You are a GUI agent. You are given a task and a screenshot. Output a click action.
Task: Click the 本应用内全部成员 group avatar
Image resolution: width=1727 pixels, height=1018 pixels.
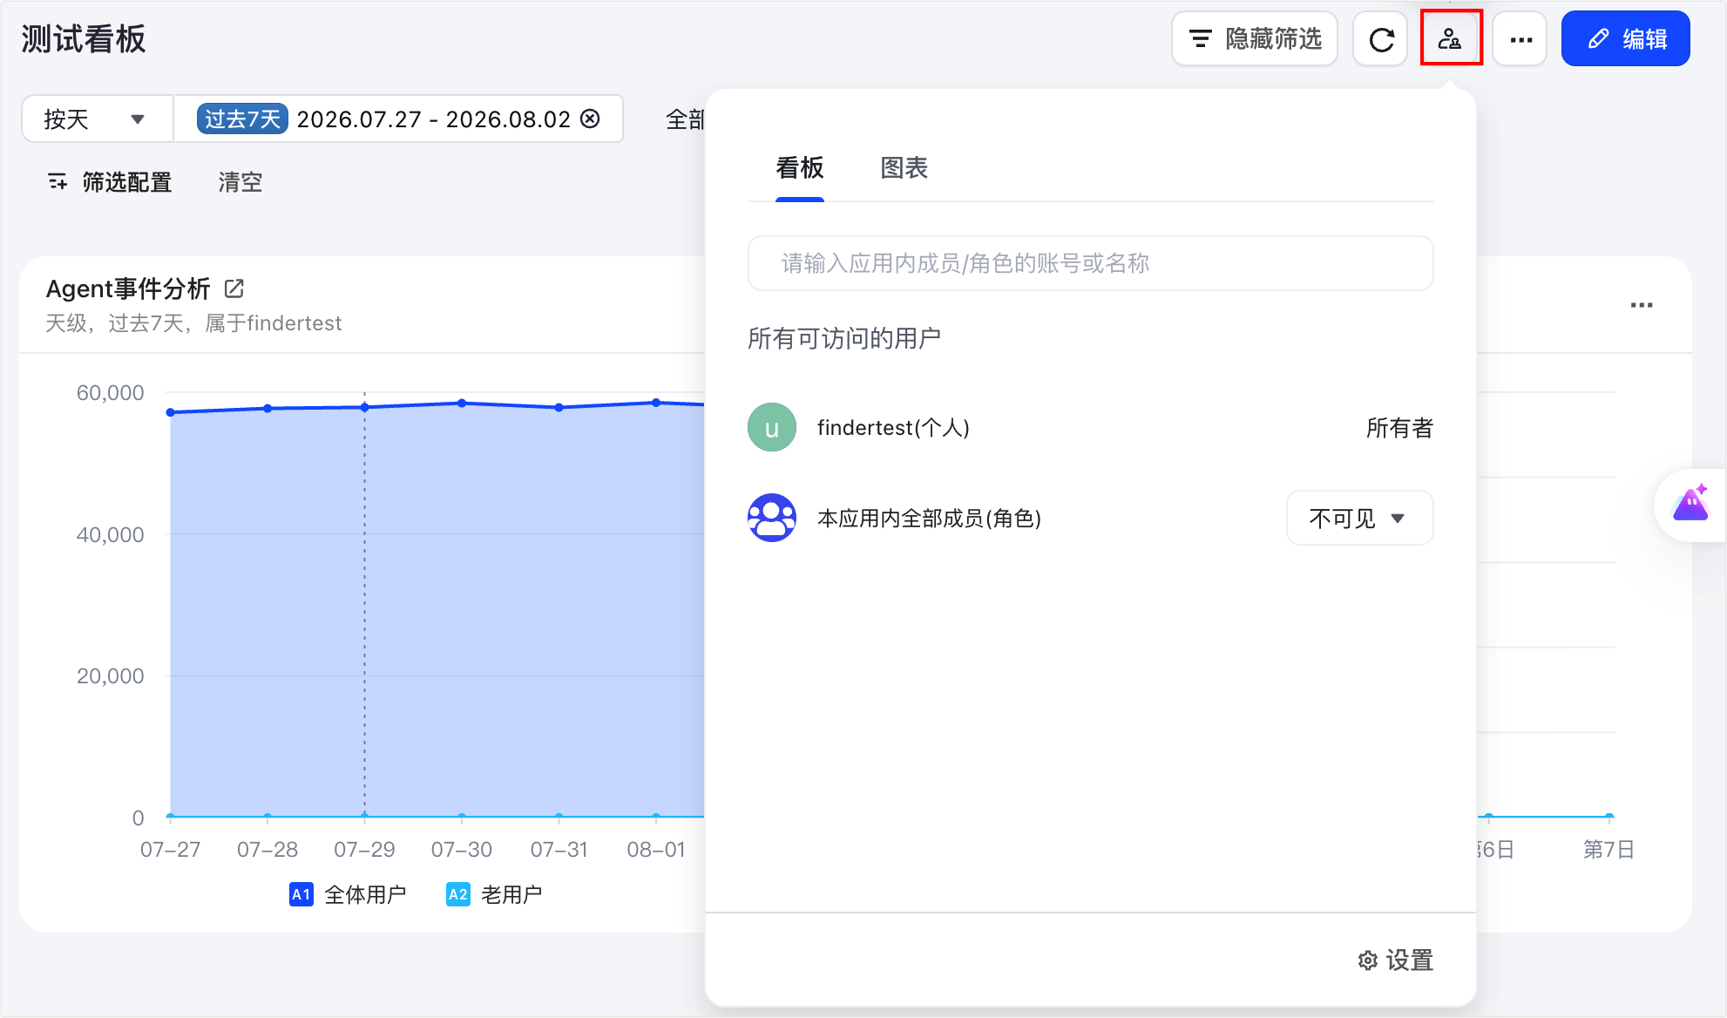click(x=772, y=518)
